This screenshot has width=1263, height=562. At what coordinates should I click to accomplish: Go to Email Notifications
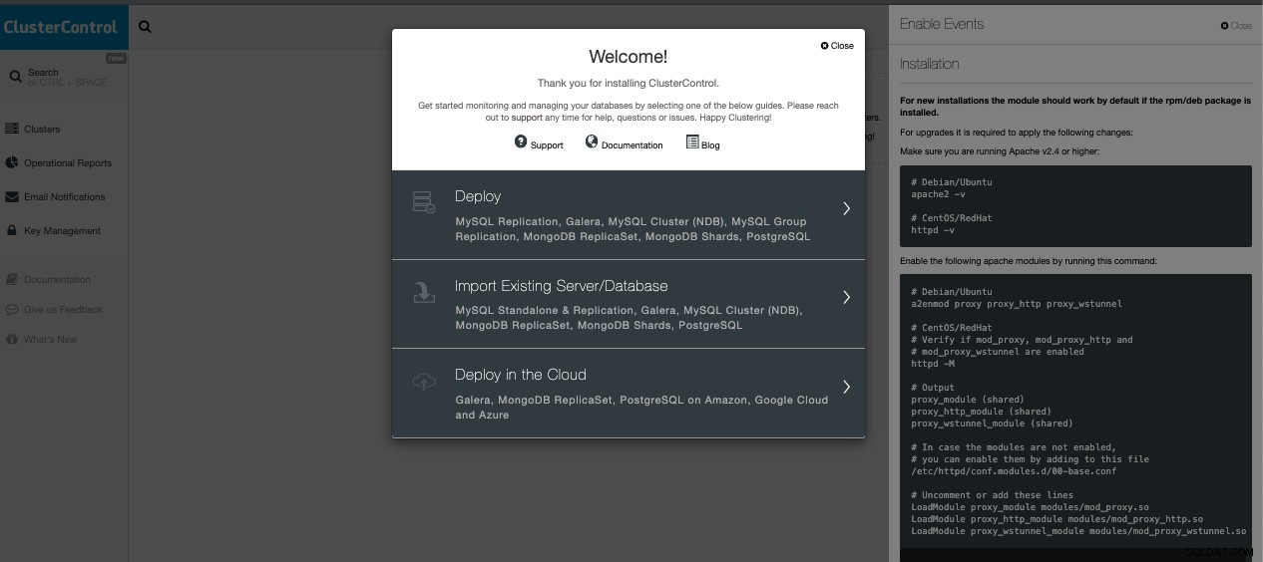pos(65,197)
